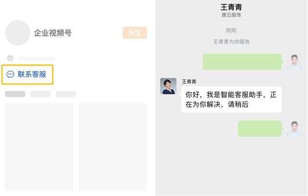This screenshot has width=308, height=196.
Task: Click the 王青青 chat title at top
Action: 231,7
